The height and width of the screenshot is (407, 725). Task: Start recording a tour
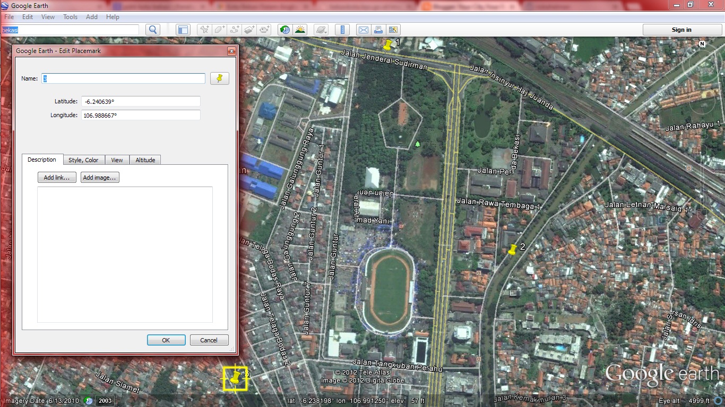tap(264, 30)
